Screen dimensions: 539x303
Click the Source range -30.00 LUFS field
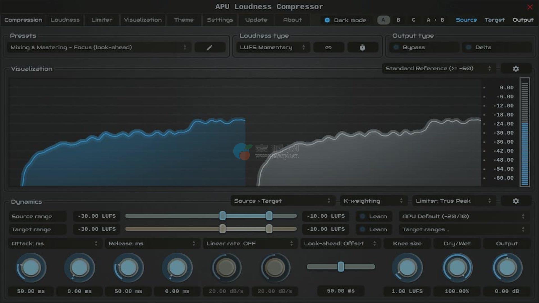[97, 216]
